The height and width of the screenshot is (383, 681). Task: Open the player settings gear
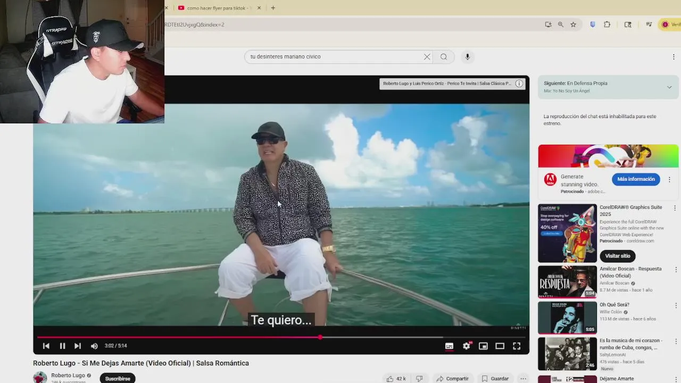[467, 346]
